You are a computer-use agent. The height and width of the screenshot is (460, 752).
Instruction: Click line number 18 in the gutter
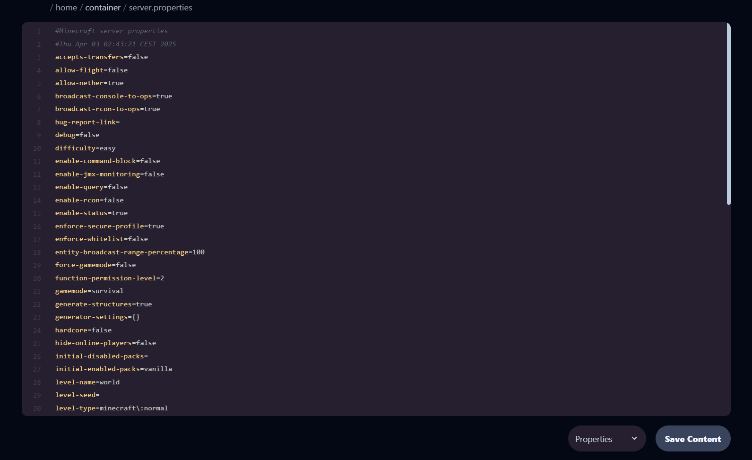[37, 252]
